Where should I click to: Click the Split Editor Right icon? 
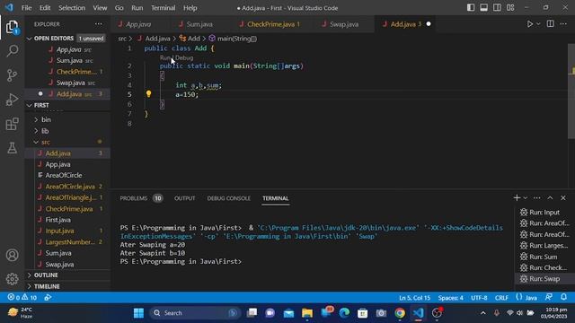(551, 24)
